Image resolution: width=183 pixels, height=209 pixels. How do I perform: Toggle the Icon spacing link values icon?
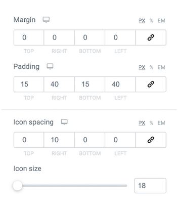[x=151, y=140]
